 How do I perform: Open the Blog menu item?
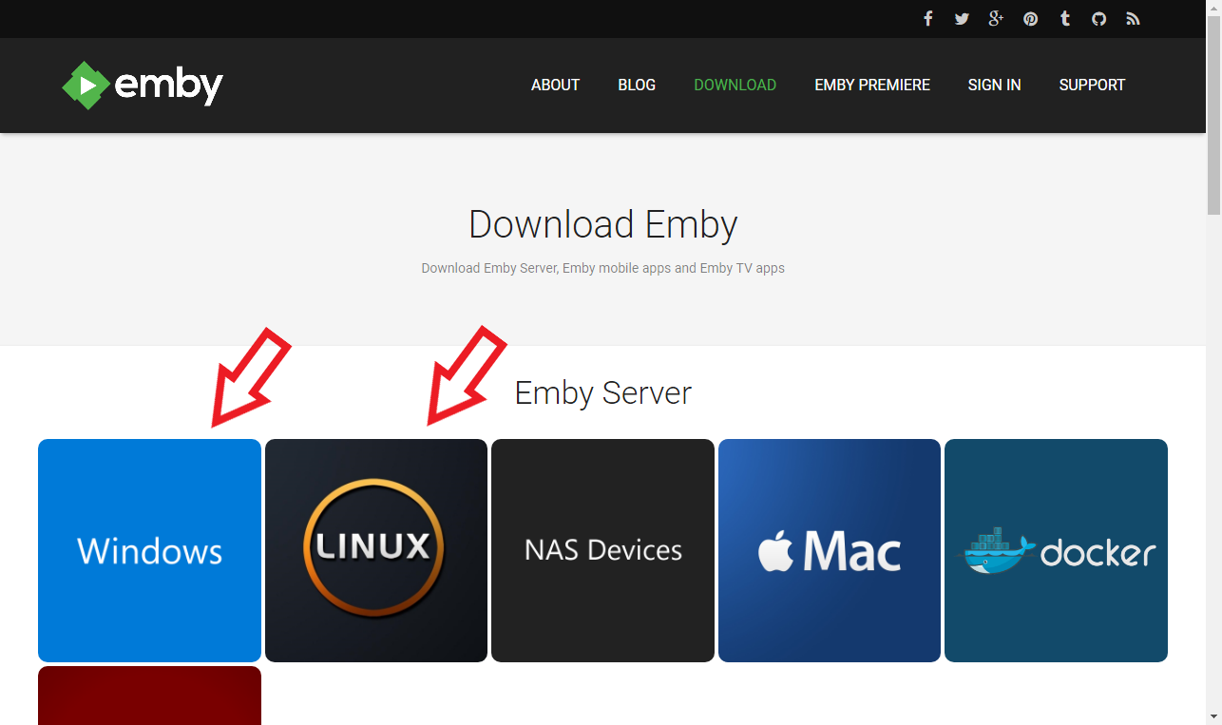637,85
